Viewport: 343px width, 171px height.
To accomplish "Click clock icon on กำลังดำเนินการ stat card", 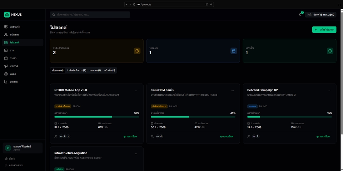I will pyautogui.click(x=137, y=51).
